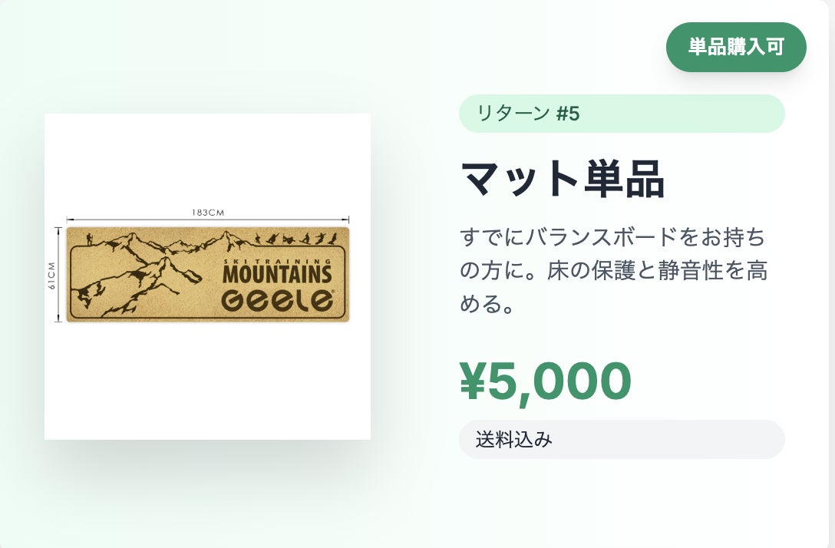The image size is (835, 548).
Task: Click the hiker silhouette at the mat's top-left
Action: click(89, 239)
